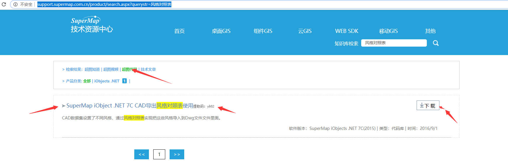Click the magnifier search icon
Viewport: 508px width, 166px height.
(x=436, y=43)
